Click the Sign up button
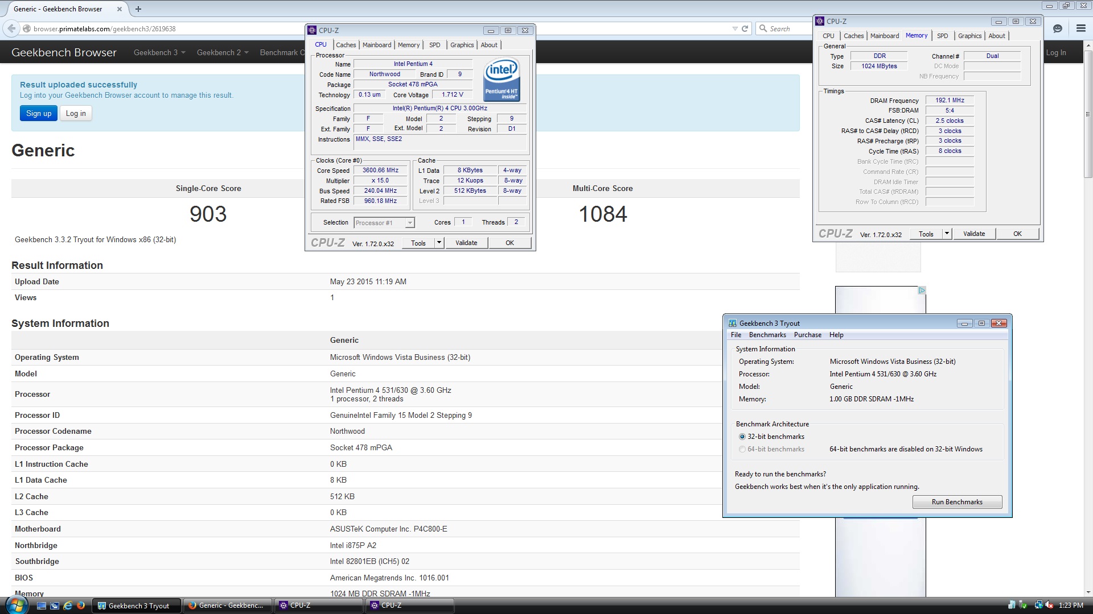 (x=39, y=113)
